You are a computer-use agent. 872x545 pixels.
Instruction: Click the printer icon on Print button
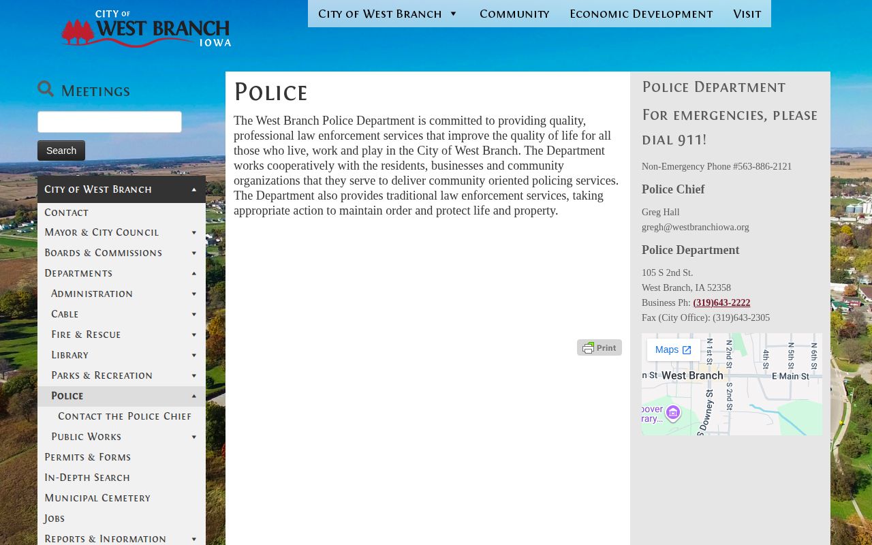coord(588,348)
